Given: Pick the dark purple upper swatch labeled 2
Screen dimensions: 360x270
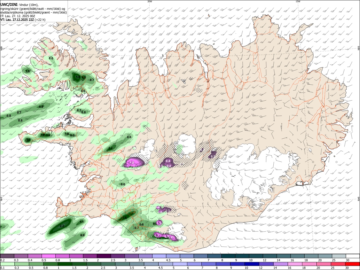Looking at the screenshot, I should click(103, 256).
